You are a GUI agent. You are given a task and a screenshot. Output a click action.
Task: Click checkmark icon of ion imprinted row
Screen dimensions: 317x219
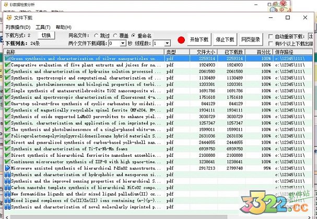click(x=7, y=123)
